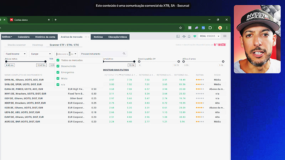The image size is (285, 160).
Task: Sort by RETORNO A 5 column header
Action: (164, 75)
